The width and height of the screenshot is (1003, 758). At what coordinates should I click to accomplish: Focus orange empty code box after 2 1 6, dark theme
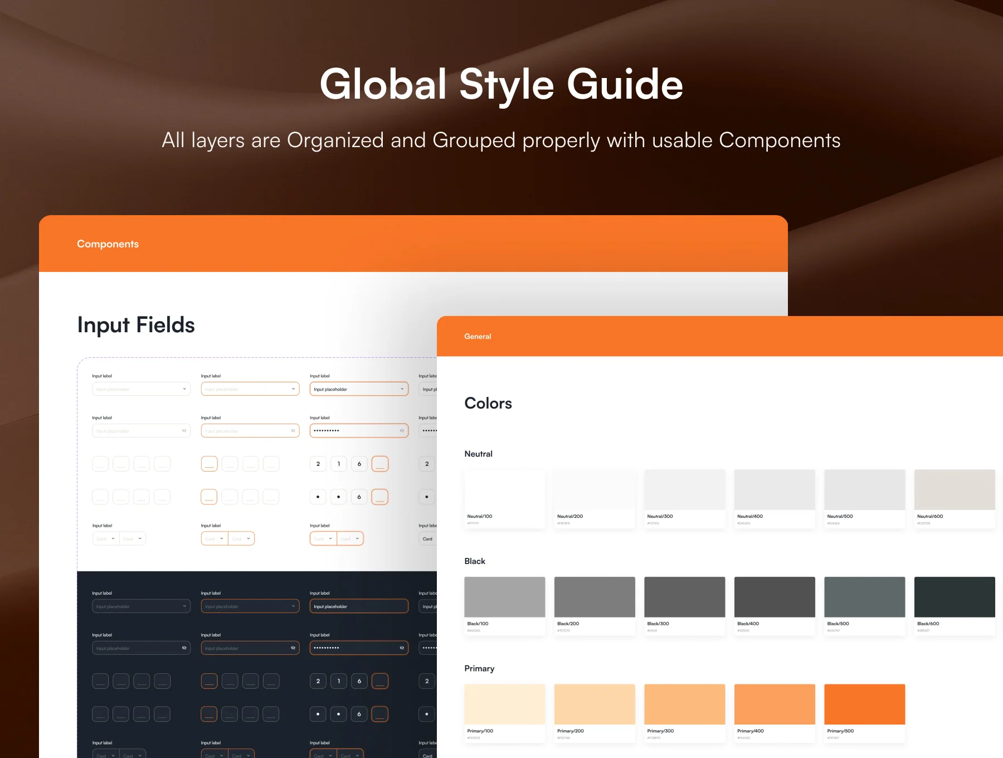pyautogui.click(x=380, y=681)
